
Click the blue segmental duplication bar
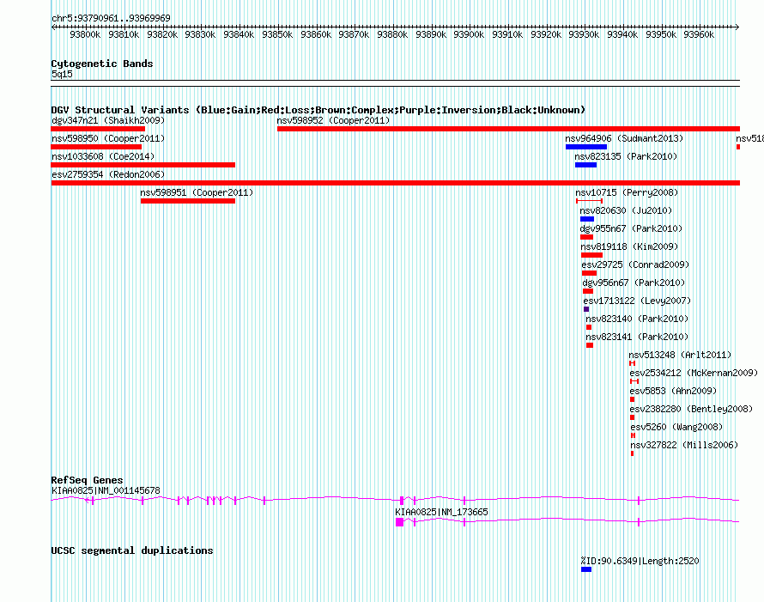586,569
